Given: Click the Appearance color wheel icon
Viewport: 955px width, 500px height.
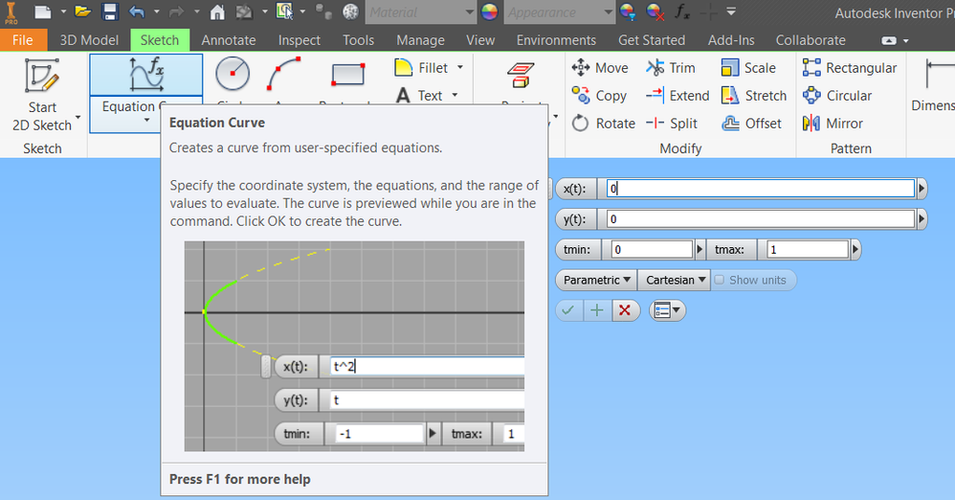Looking at the screenshot, I should [x=490, y=11].
